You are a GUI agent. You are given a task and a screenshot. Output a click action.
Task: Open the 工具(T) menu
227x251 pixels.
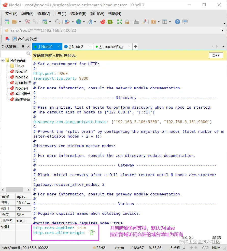[60, 14]
